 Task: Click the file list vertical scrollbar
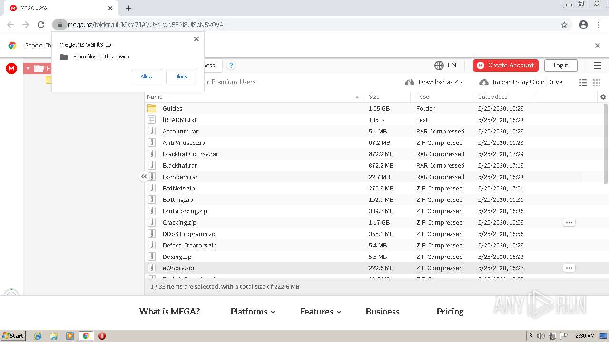click(605, 143)
